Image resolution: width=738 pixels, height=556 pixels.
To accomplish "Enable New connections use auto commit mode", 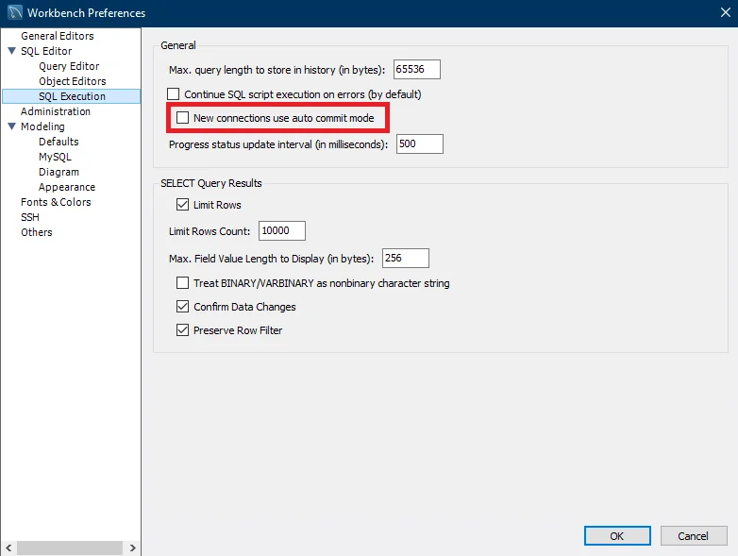I will coord(183,118).
